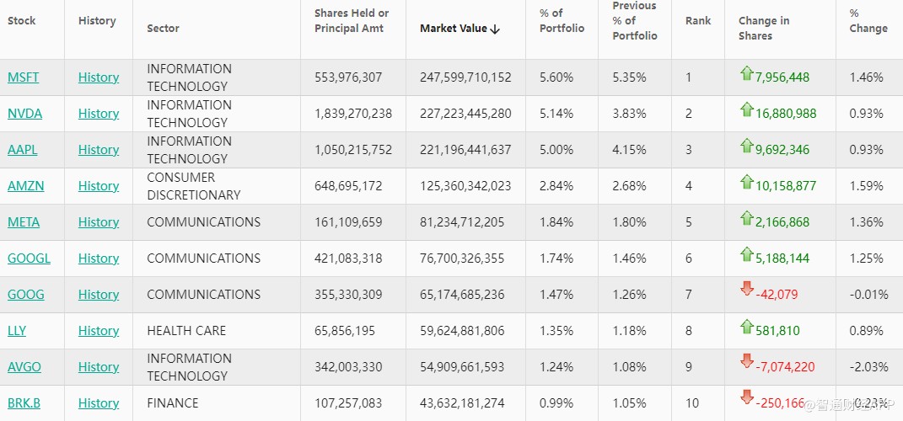
Task: Click the red down arrow in AVGO row
Action: [x=746, y=361]
